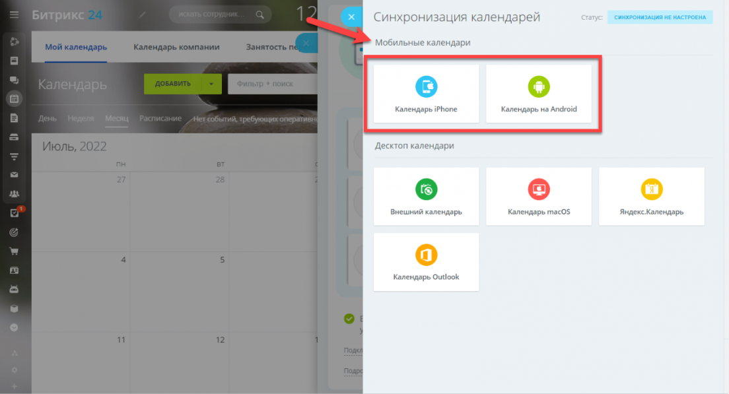The image size is (729, 394).
Task: Select day 28 in calendar grid
Action: [x=220, y=180]
